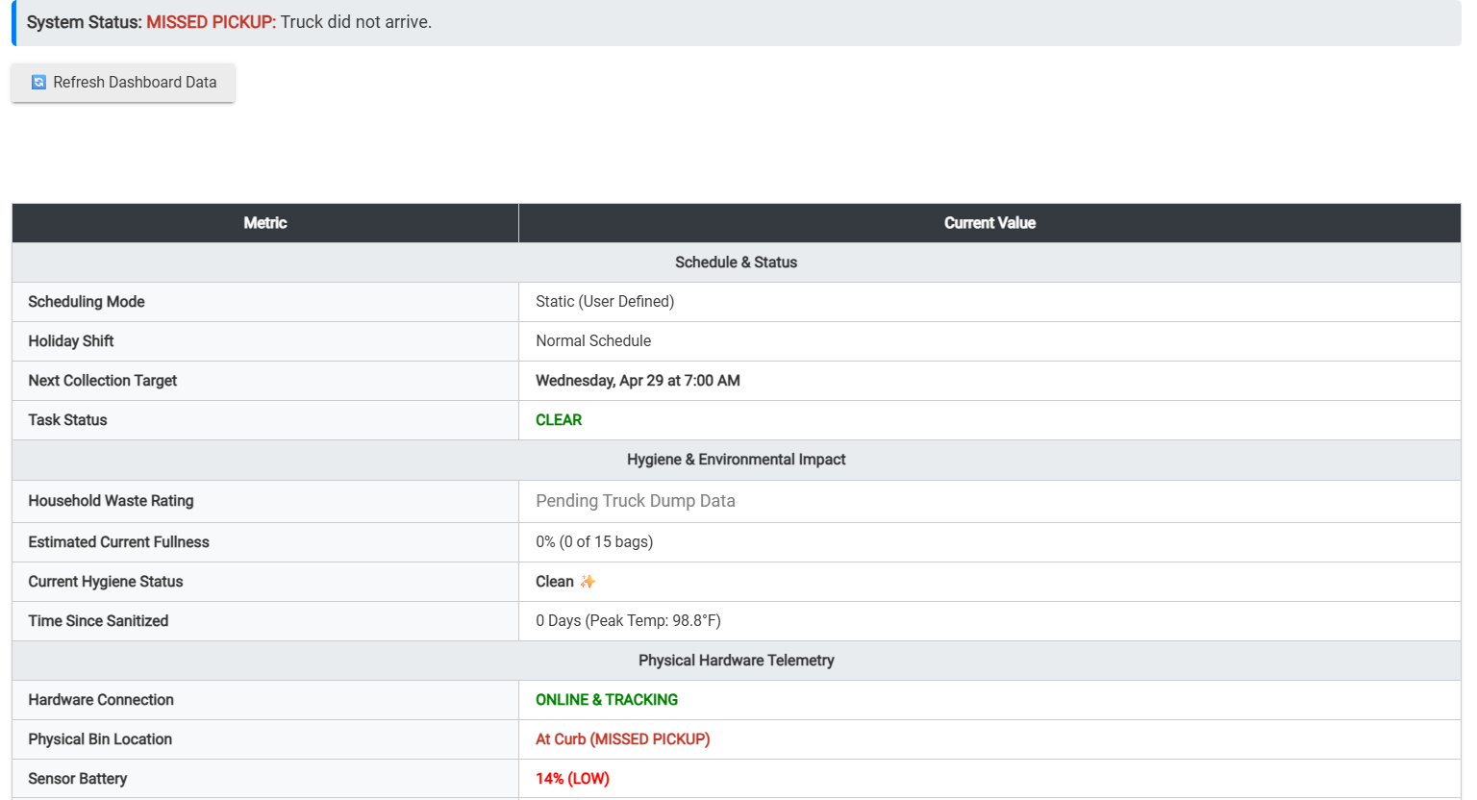Click the refresh icon on dashboard button
Screen dimensions: 1477x800
(x=38, y=83)
